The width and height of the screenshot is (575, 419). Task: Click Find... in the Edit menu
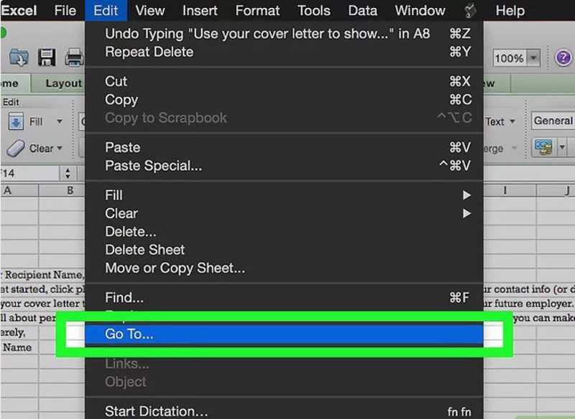point(124,298)
